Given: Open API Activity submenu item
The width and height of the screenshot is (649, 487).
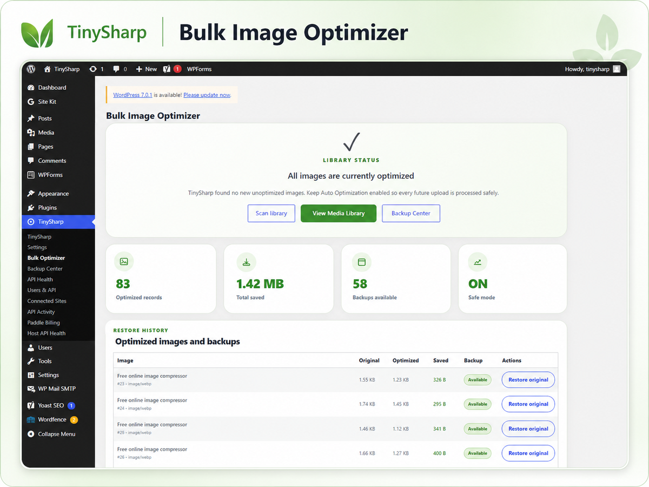Looking at the screenshot, I should (41, 312).
